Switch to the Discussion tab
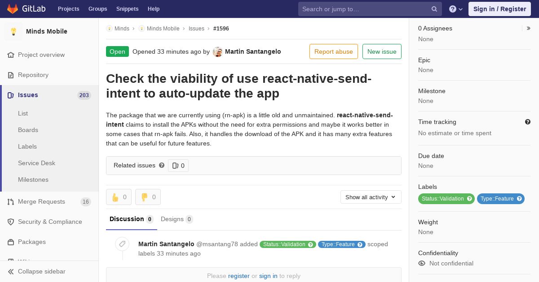Image resolution: width=539 pixels, height=282 pixels. click(132, 219)
